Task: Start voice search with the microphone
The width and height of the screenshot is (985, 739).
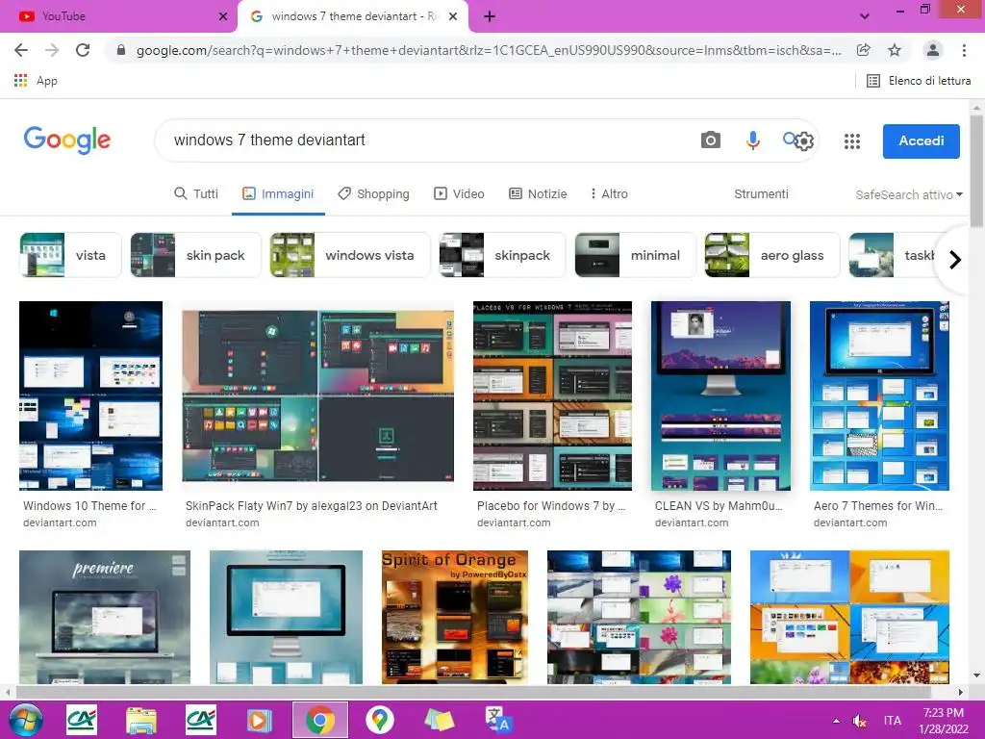Action: 752,140
